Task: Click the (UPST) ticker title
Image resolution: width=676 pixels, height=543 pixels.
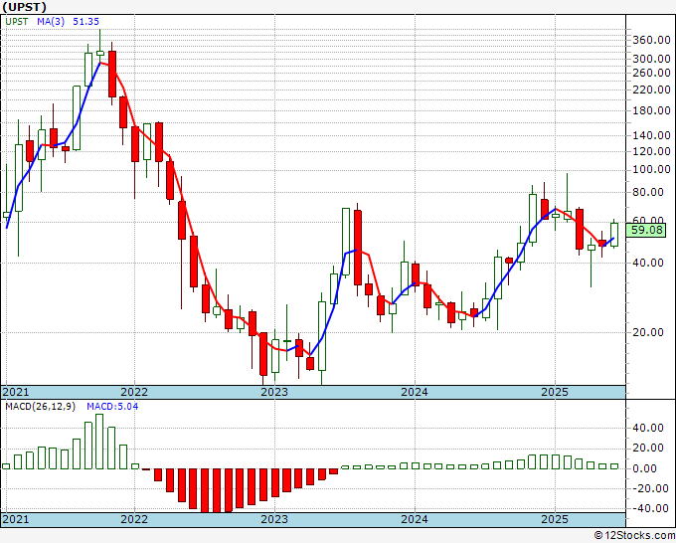Action: 24,7
